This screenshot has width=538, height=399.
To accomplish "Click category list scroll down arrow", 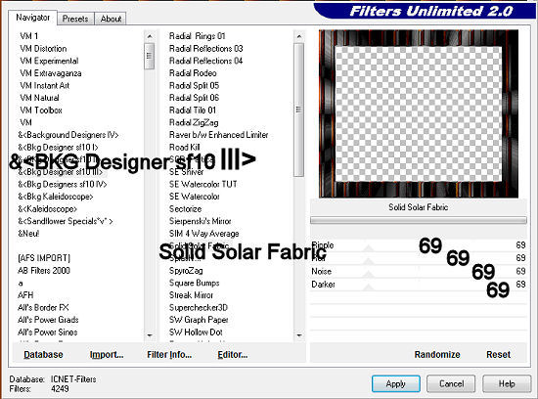I will click(150, 335).
